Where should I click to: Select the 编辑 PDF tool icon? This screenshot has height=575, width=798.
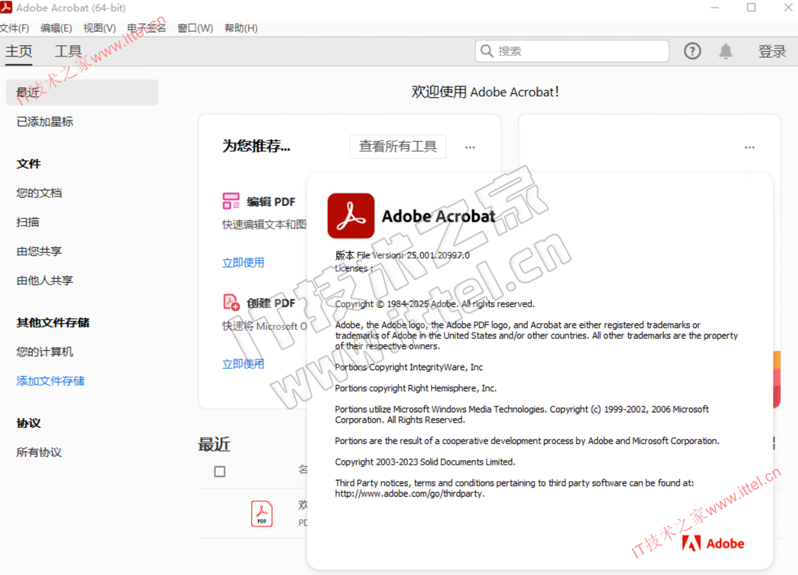click(x=231, y=201)
